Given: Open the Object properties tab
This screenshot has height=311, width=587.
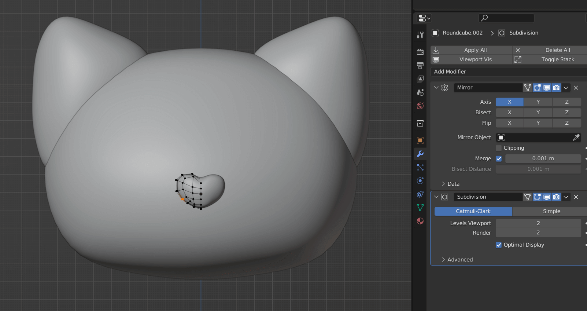Looking at the screenshot, I should click(x=420, y=140).
